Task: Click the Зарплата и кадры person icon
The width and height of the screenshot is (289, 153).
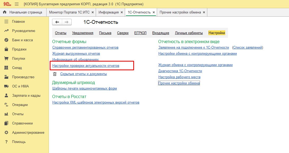Action: [6, 95]
